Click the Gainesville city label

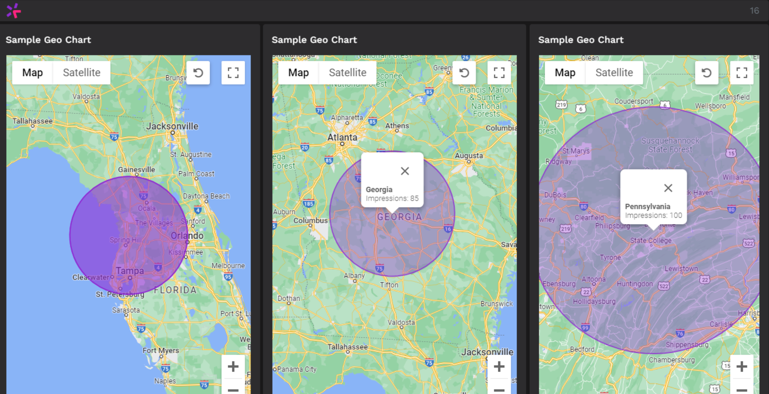(x=136, y=170)
